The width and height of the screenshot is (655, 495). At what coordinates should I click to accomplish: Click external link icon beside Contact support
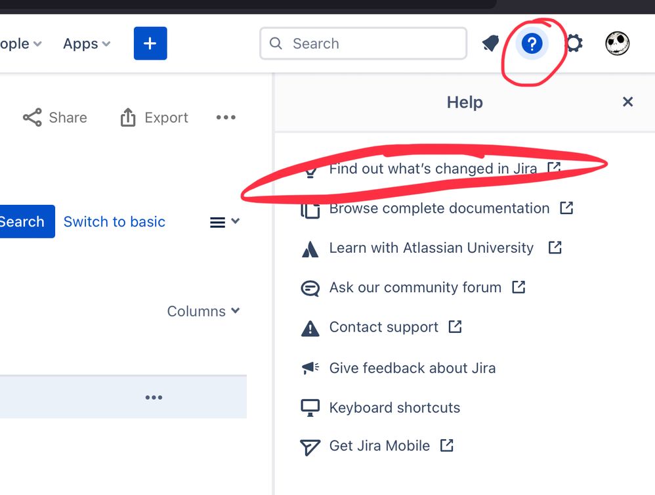(x=455, y=326)
